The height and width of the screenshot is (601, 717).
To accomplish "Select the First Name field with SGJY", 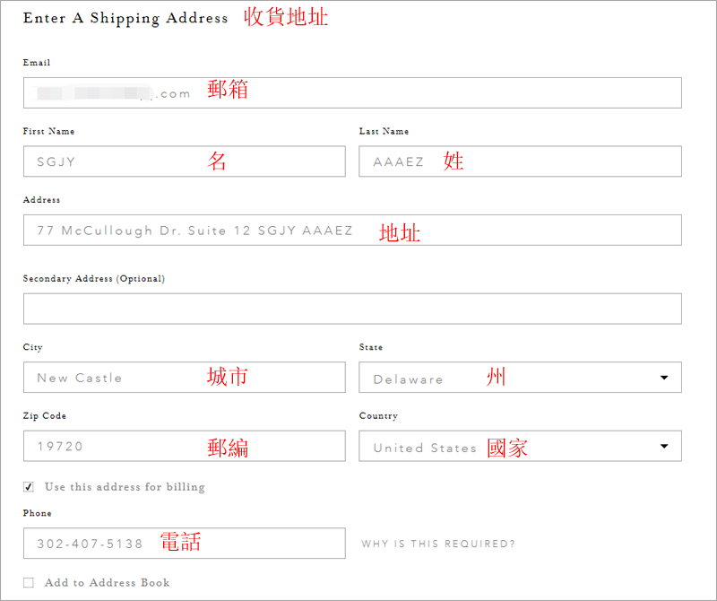I will [185, 161].
